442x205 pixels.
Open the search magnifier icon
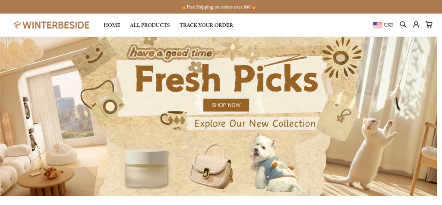coord(403,25)
